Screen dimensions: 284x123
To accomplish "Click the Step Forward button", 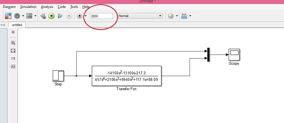I will click(x=60, y=16).
